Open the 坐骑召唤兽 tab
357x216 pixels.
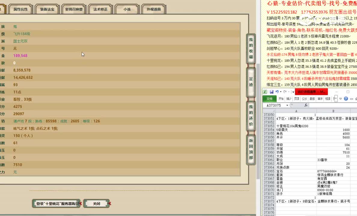pos(74,9)
